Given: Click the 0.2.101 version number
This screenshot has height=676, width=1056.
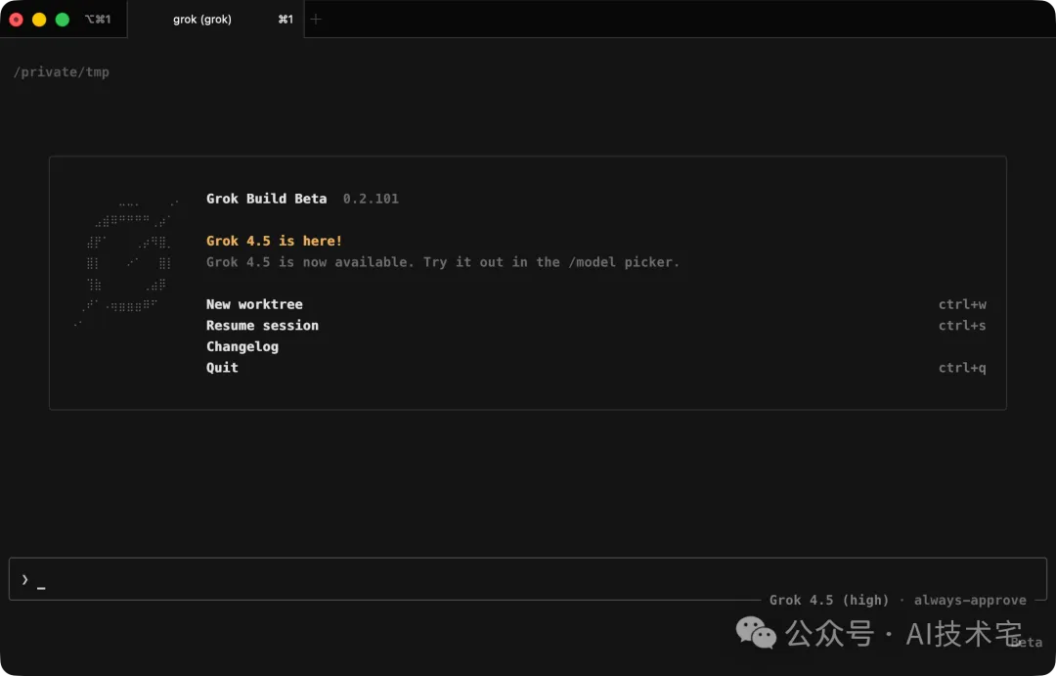Looking at the screenshot, I should pos(371,199).
